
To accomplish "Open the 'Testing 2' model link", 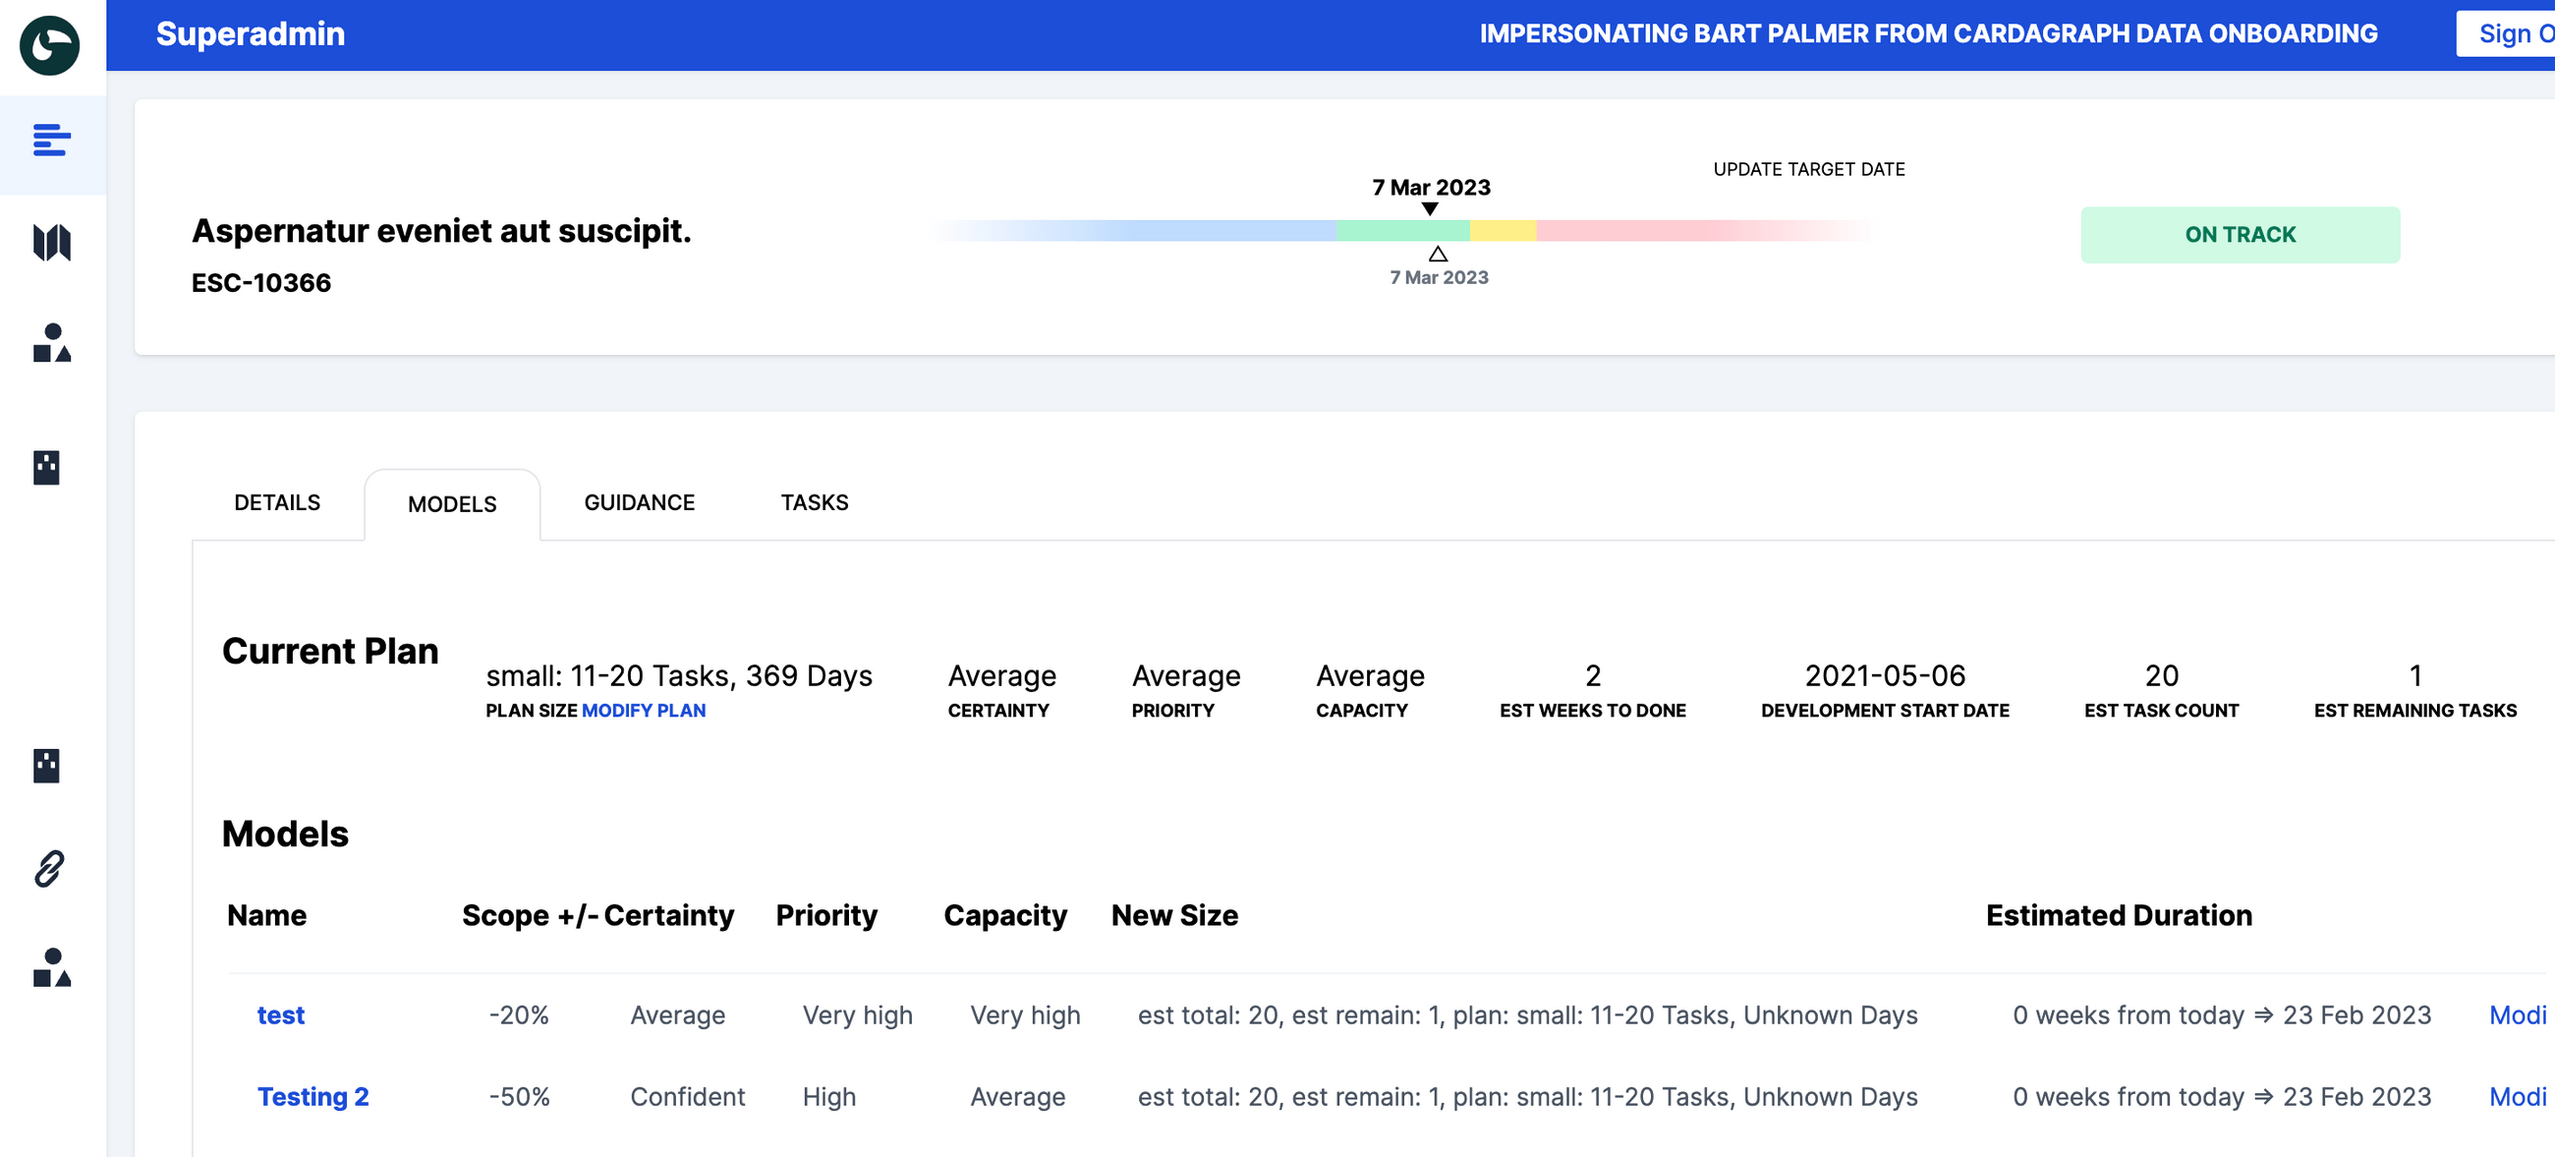I will tap(312, 1096).
